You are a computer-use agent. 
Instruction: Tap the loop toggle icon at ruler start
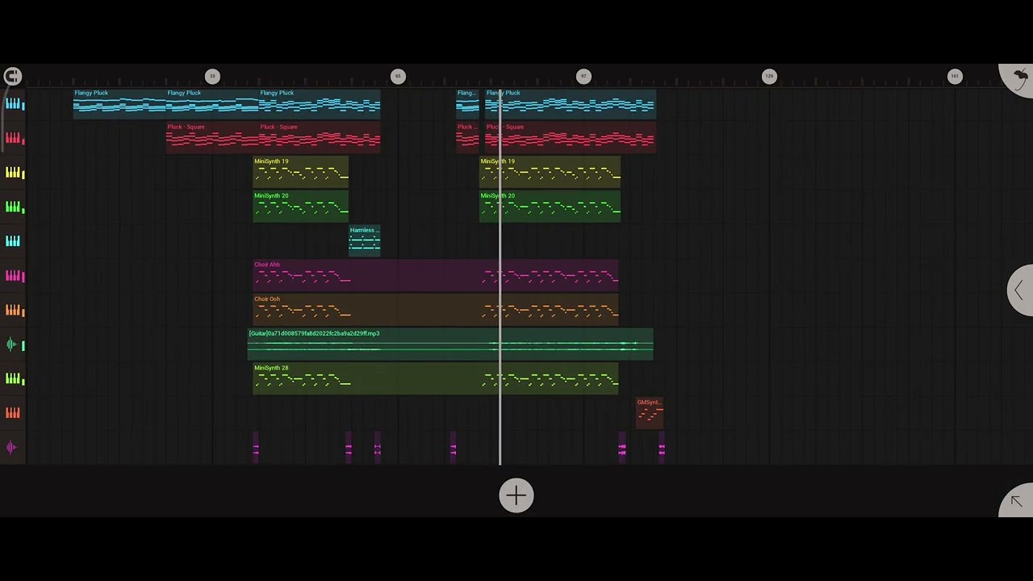[12, 77]
